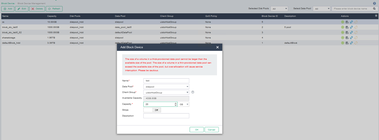Click the green plus icon for block_sto_lab5_02
This screenshot has height=140, width=379.
click(x=343, y=32)
